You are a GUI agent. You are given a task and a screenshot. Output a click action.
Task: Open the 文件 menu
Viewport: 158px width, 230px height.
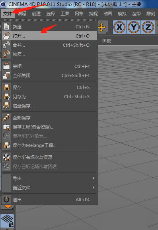click(8, 14)
